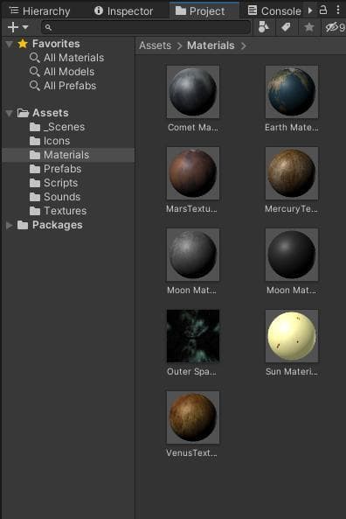The width and height of the screenshot is (346, 519).
Task: Collapse the Favorites section arrow
Action: (10, 44)
